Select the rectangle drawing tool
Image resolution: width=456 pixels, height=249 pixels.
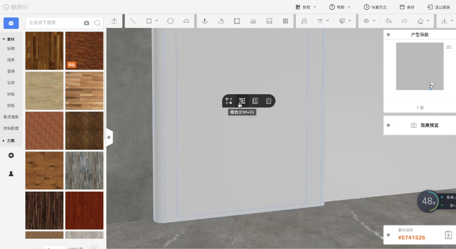click(149, 21)
